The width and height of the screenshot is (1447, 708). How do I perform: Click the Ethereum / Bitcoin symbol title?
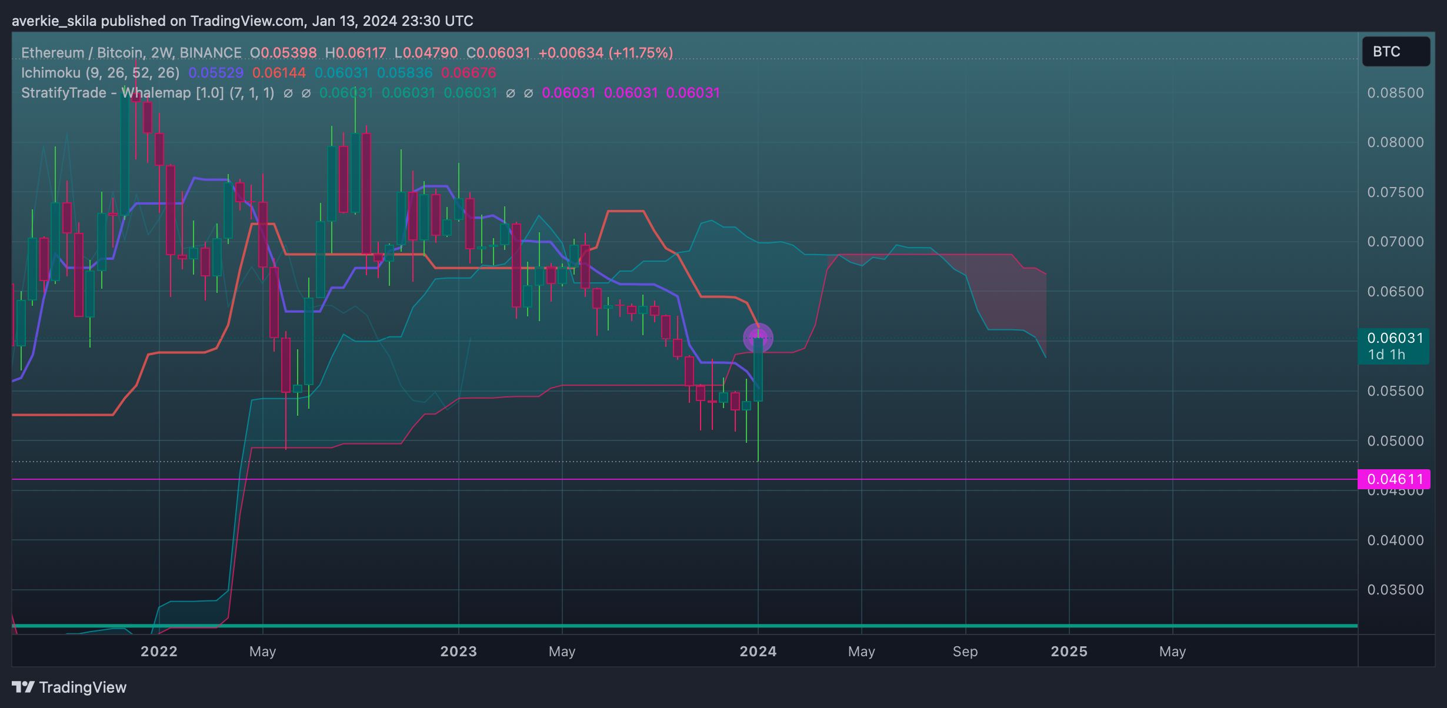coord(131,53)
